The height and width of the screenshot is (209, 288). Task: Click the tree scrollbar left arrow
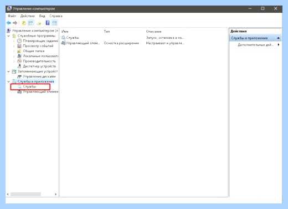click(x=8, y=194)
